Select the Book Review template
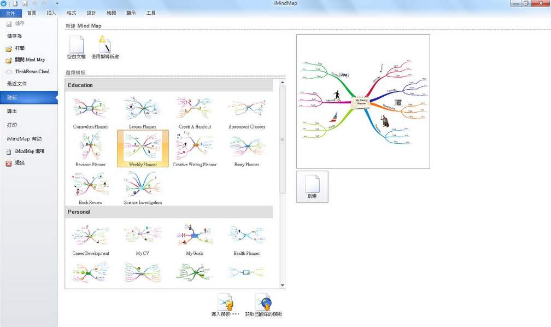 point(91,188)
